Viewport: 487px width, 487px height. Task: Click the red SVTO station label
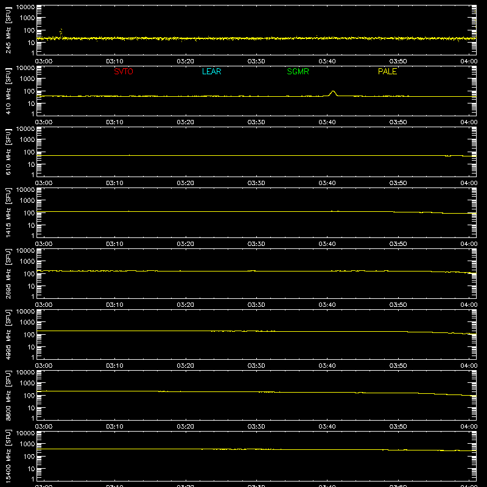point(124,71)
